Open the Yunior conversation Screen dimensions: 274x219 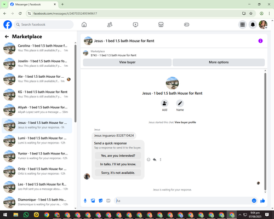point(37,156)
